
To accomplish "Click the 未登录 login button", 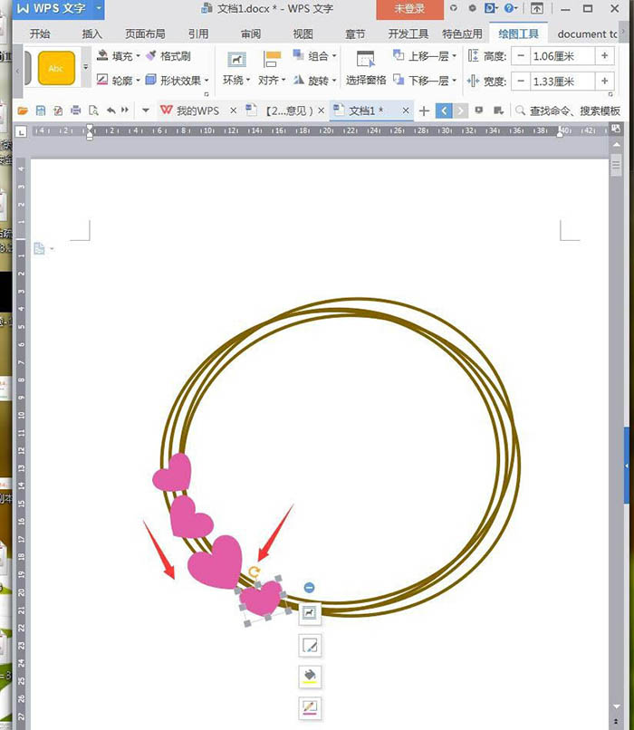I will coord(409,9).
